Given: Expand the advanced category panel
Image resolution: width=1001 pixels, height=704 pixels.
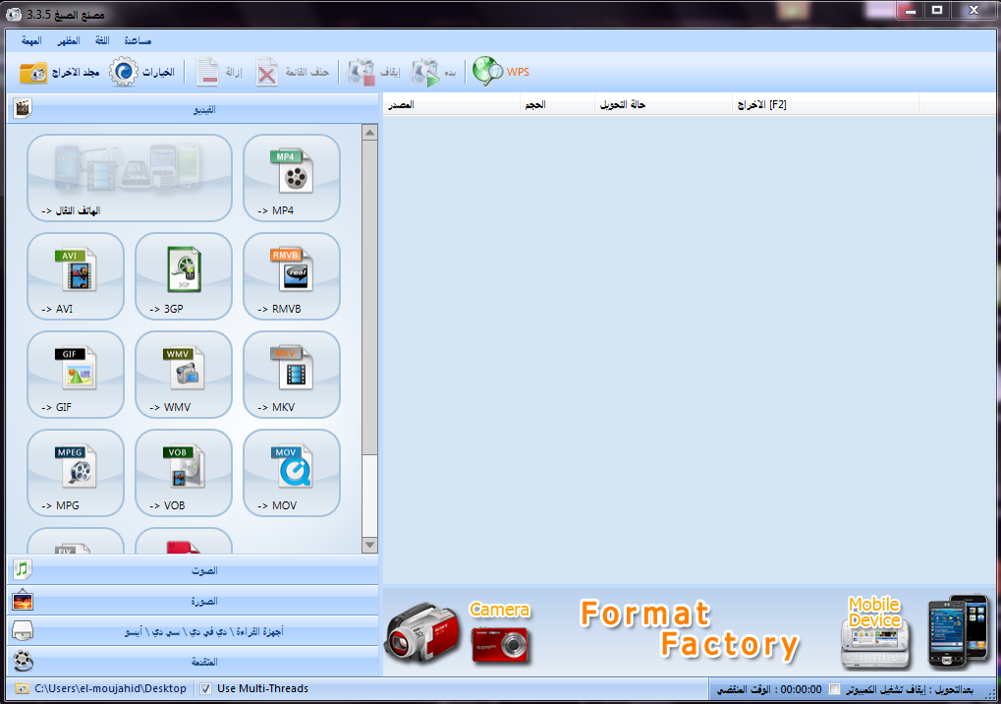Looking at the screenshot, I should 193,661.
